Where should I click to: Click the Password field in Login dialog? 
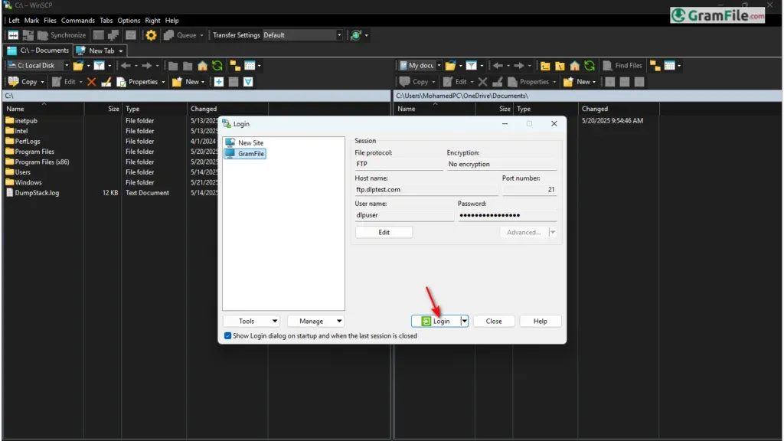click(507, 215)
